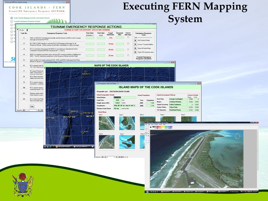The height and width of the screenshot is (201, 268).
Task: Open the Map 1 thumbnail
Action: point(107,123)
